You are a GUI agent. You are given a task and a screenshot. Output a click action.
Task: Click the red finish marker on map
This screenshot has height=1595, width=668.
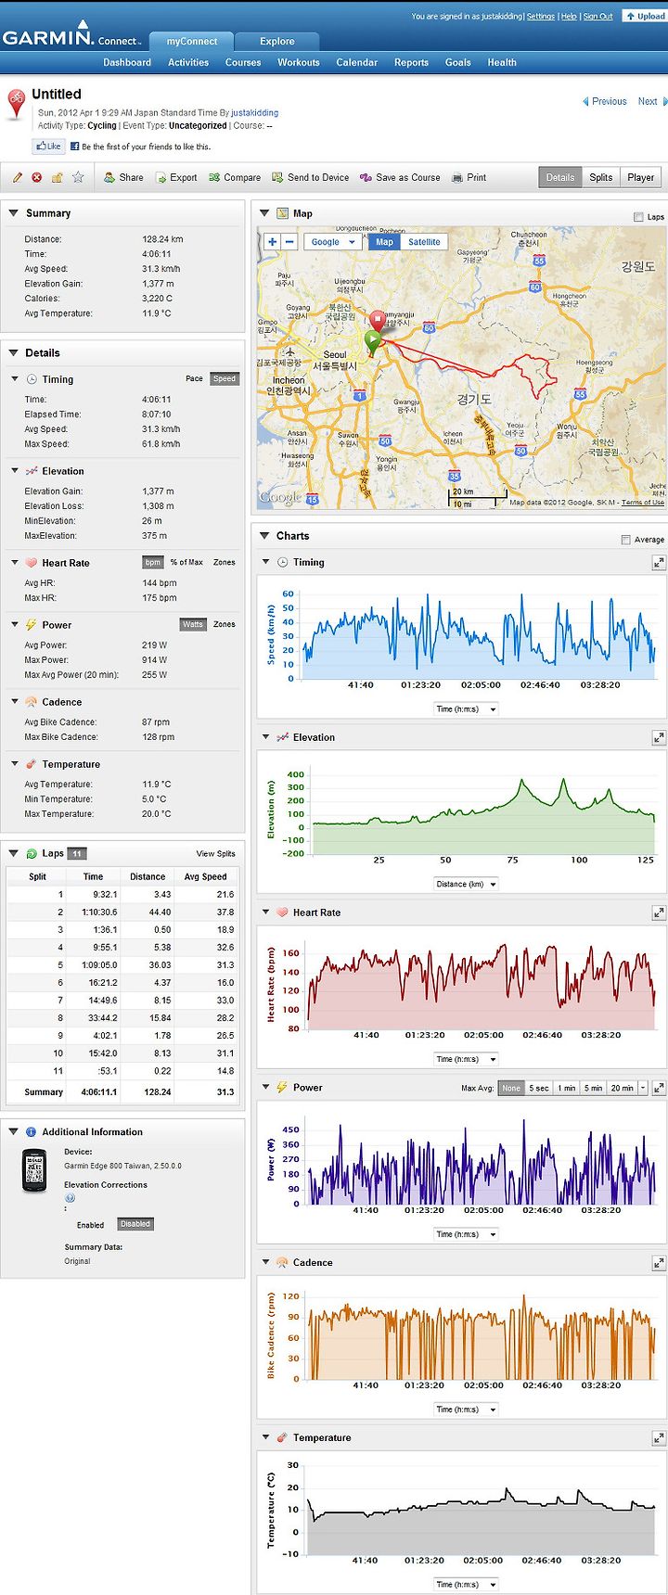(377, 321)
